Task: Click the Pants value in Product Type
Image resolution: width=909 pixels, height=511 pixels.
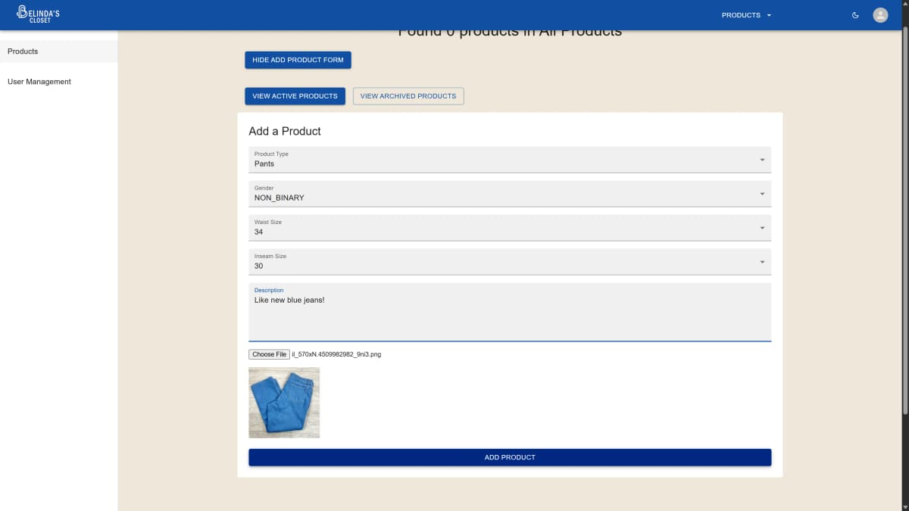Action: 264,164
